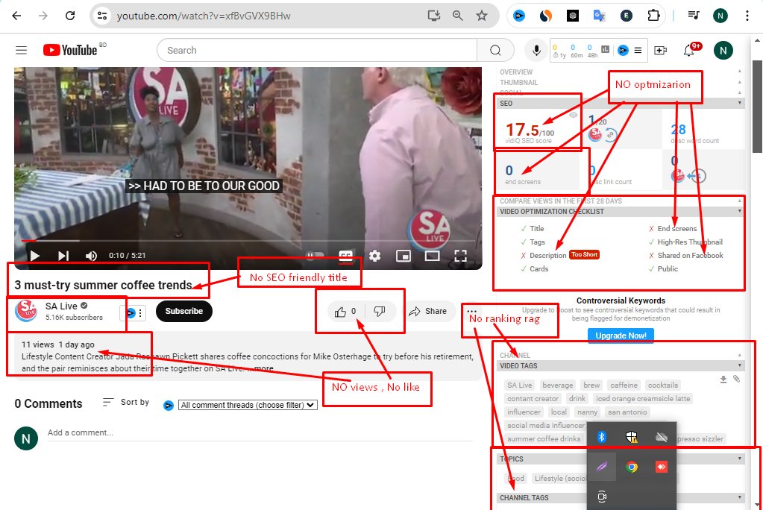Collapse VIDEO OPTIMIZATION CHECKLIST section
This screenshot has width=763, height=510.
click(621, 212)
